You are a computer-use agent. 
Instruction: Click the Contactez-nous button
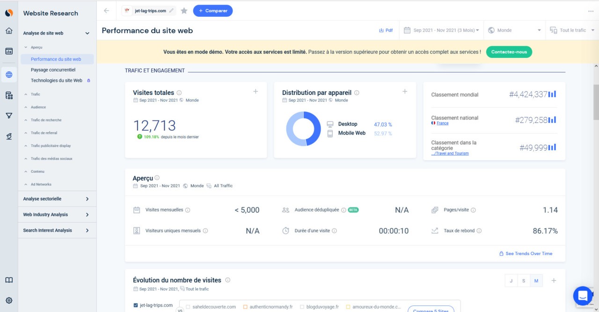click(x=509, y=52)
